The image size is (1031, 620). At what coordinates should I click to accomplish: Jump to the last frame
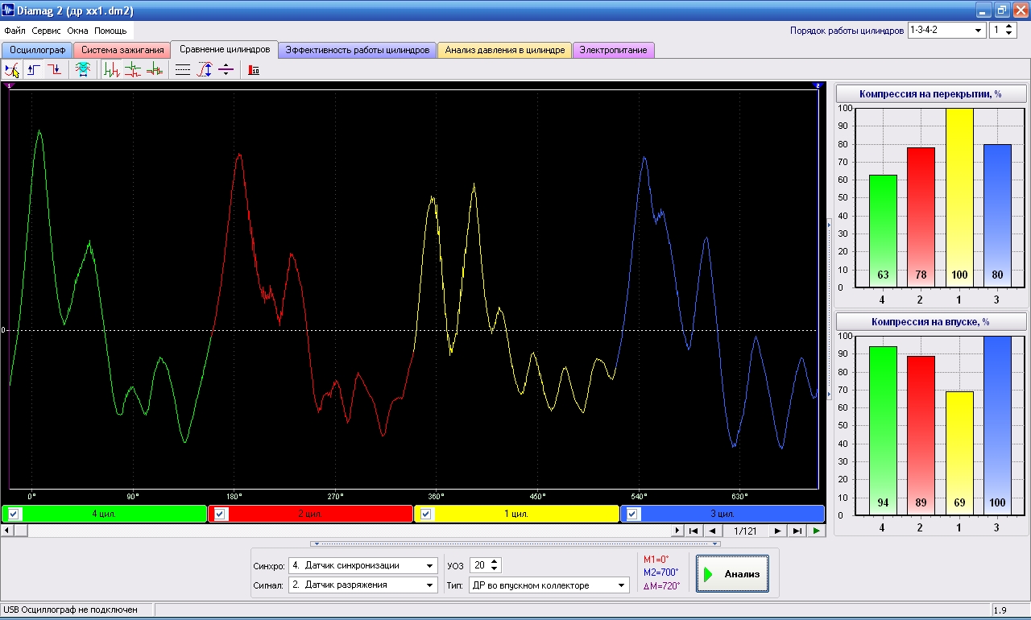[797, 531]
